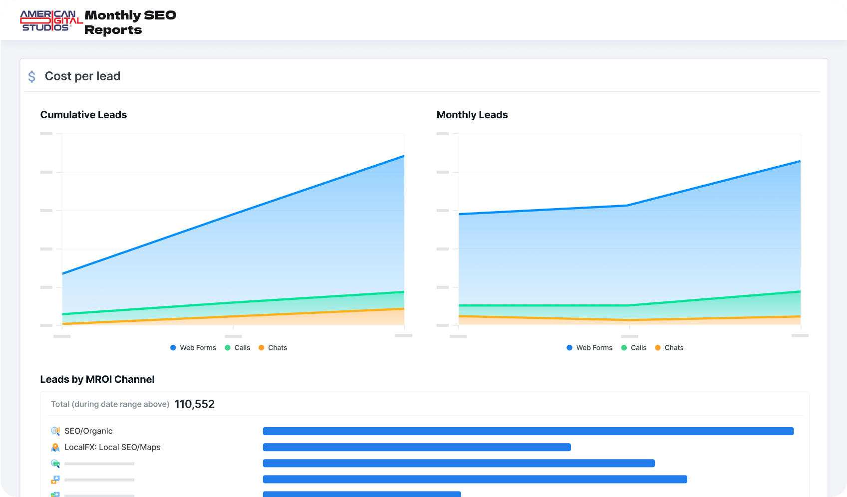Click the SEO/Organic leads bar

pyautogui.click(x=528, y=431)
